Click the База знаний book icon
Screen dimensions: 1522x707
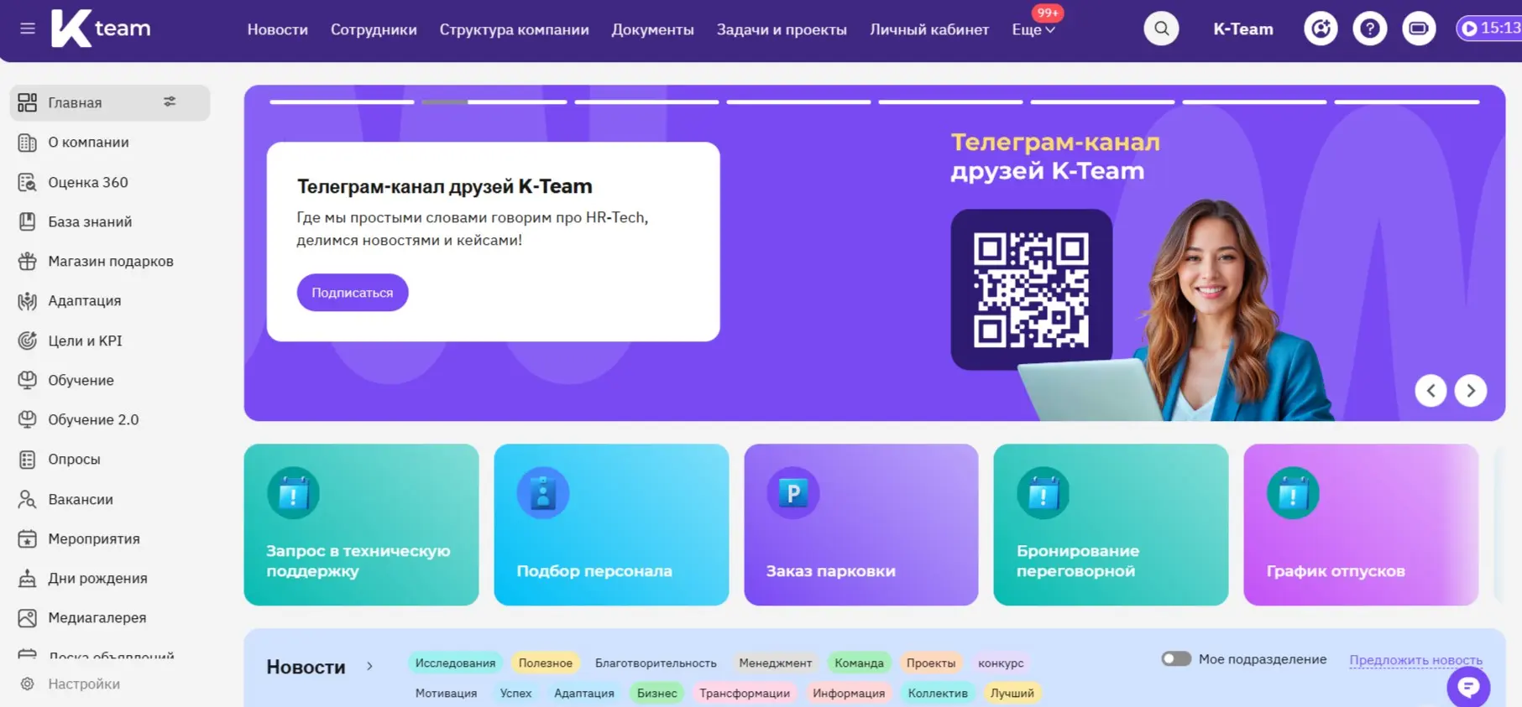point(28,221)
